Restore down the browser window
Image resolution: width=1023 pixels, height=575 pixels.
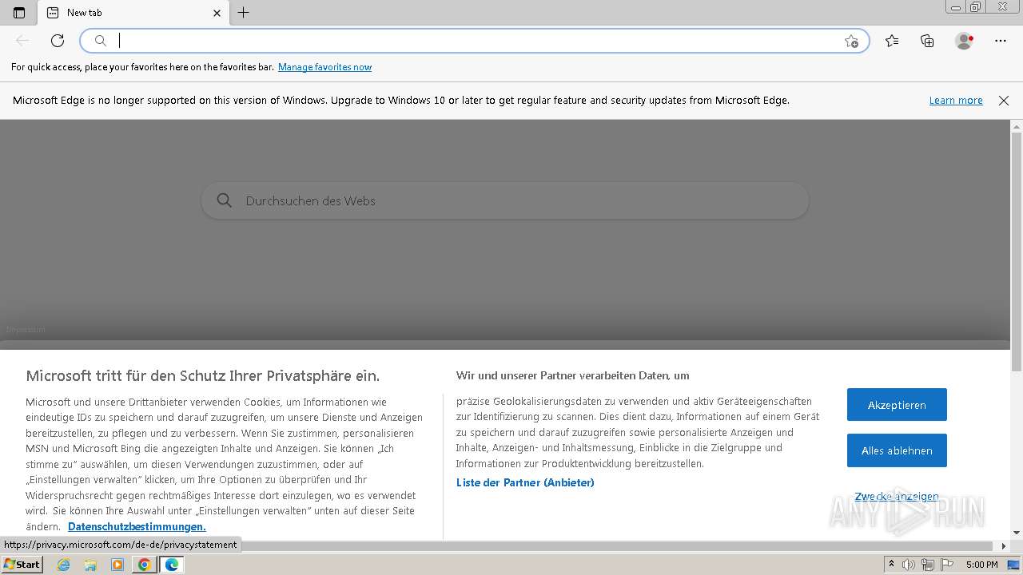976,7
